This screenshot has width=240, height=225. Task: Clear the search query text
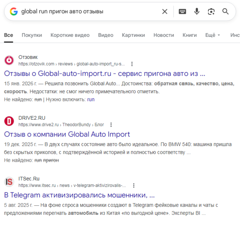click(165, 12)
